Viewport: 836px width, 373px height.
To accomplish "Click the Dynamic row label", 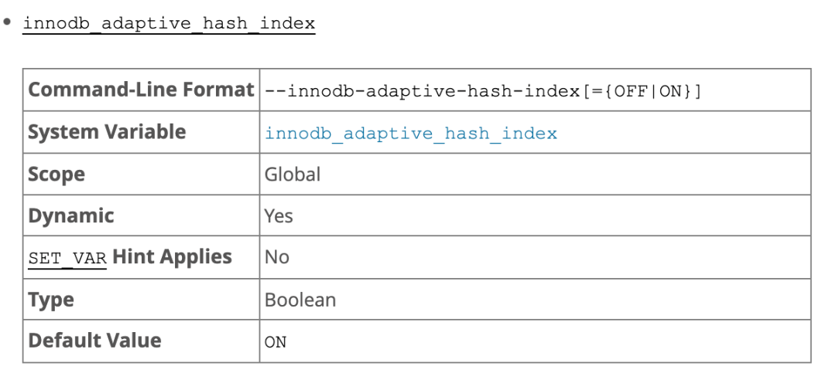I will tap(71, 216).
